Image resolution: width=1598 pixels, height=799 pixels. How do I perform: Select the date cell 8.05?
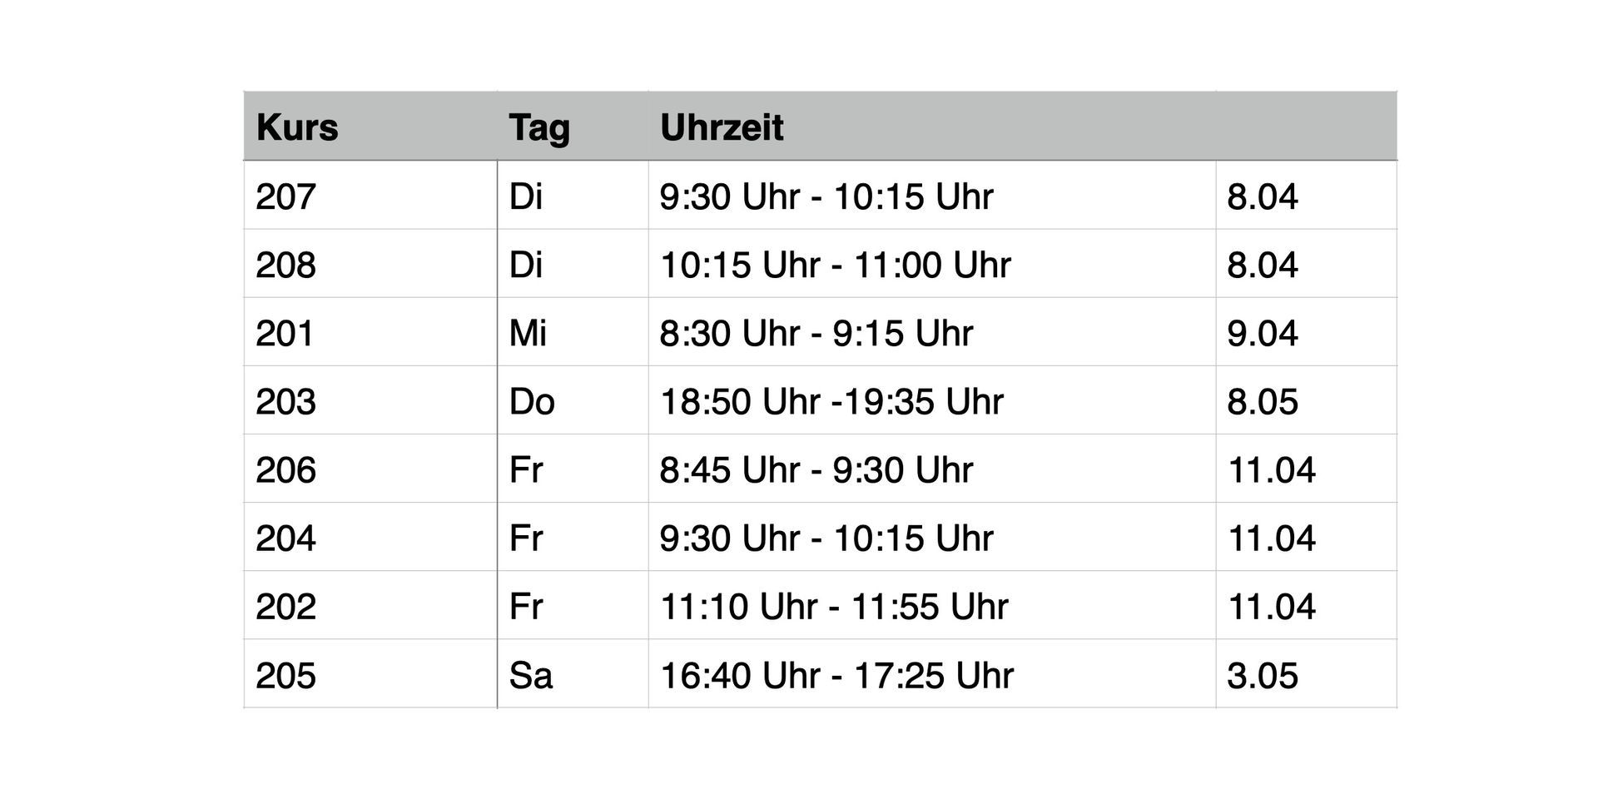click(1307, 400)
